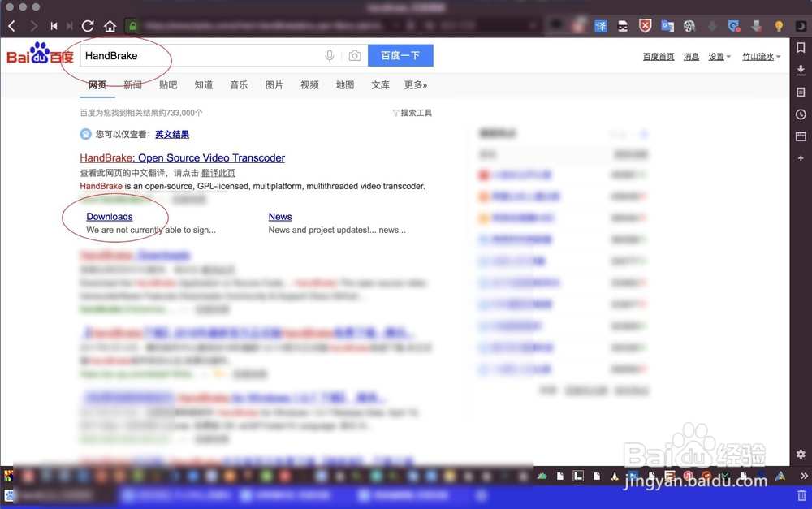Reload the page with the refresh icon

click(x=88, y=26)
